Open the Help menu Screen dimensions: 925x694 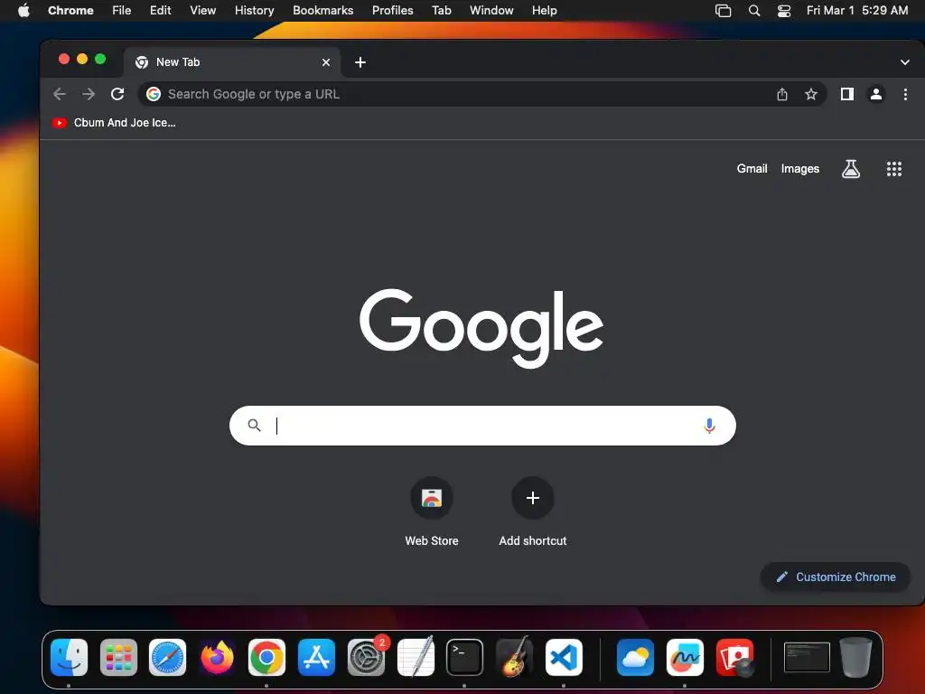(x=544, y=11)
